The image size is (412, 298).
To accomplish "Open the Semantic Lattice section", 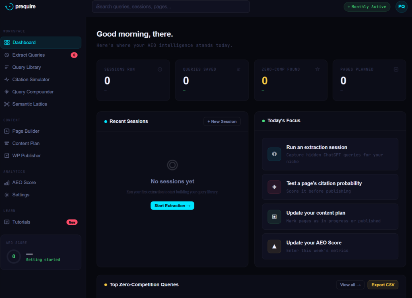I will click(x=41, y=104).
